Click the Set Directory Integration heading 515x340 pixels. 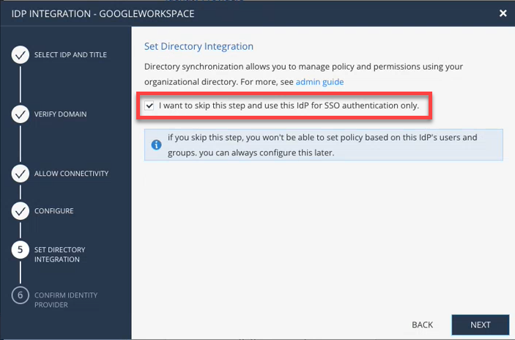pos(199,46)
